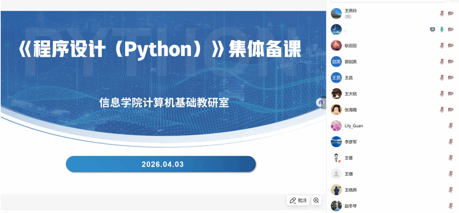Click the zoom-in magnifier icon

point(316,200)
